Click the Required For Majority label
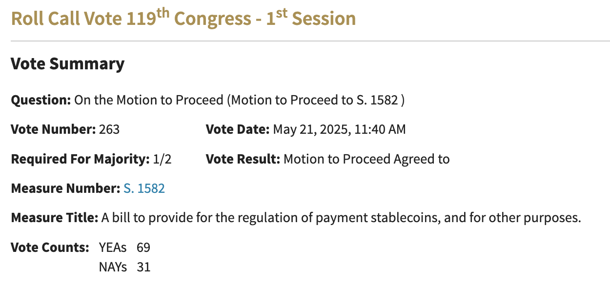The height and width of the screenshot is (289, 610). point(80,159)
